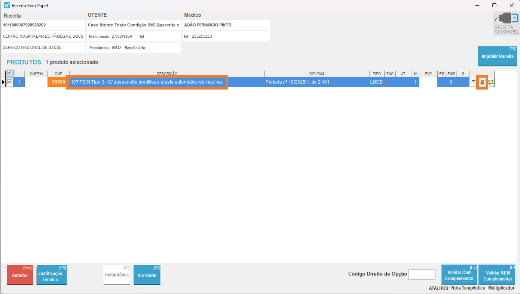Select the Via Verde button
The height and width of the screenshot is (294, 520).
click(x=147, y=275)
